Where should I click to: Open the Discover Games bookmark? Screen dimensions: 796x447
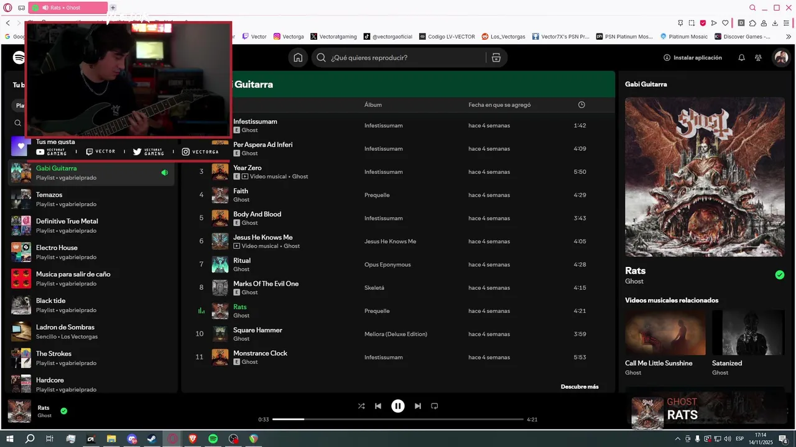point(743,37)
